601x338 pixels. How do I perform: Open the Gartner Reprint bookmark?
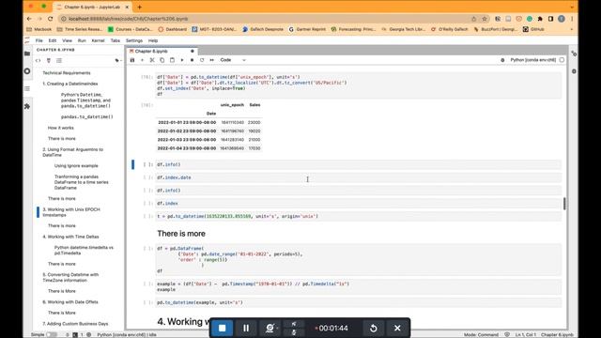[x=307, y=29]
